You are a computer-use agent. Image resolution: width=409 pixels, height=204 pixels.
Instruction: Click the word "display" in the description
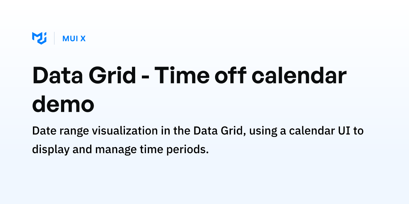[x=51, y=149]
